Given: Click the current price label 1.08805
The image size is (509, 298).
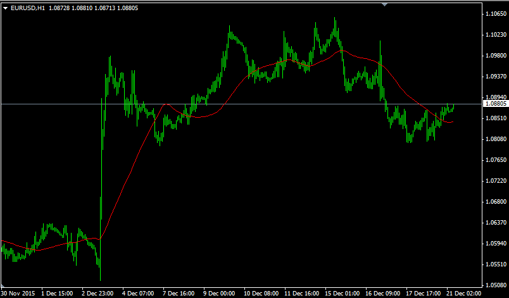Looking at the screenshot, I should (496, 104).
